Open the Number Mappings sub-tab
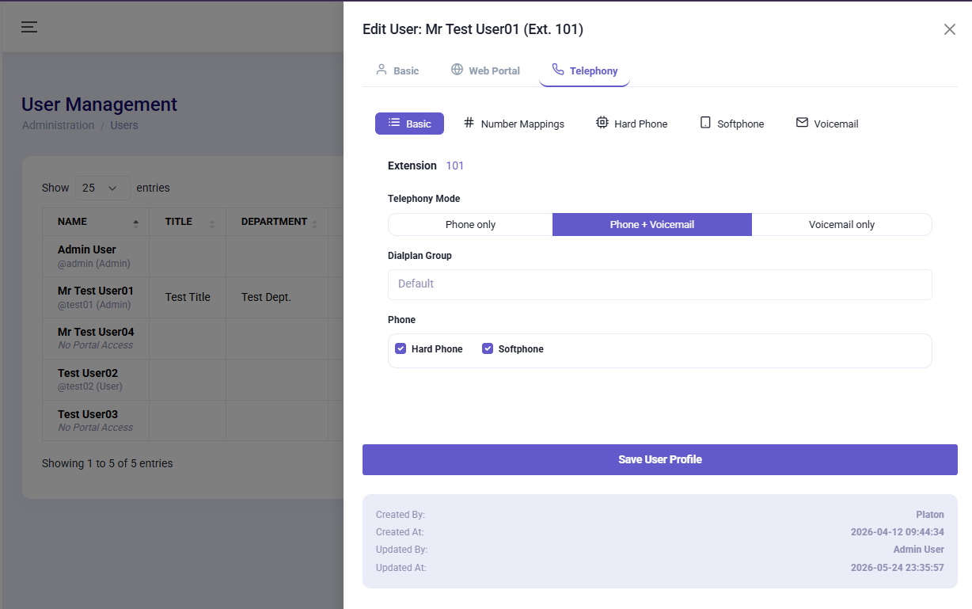The height and width of the screenshot is (609, 972). coord(514,124)
